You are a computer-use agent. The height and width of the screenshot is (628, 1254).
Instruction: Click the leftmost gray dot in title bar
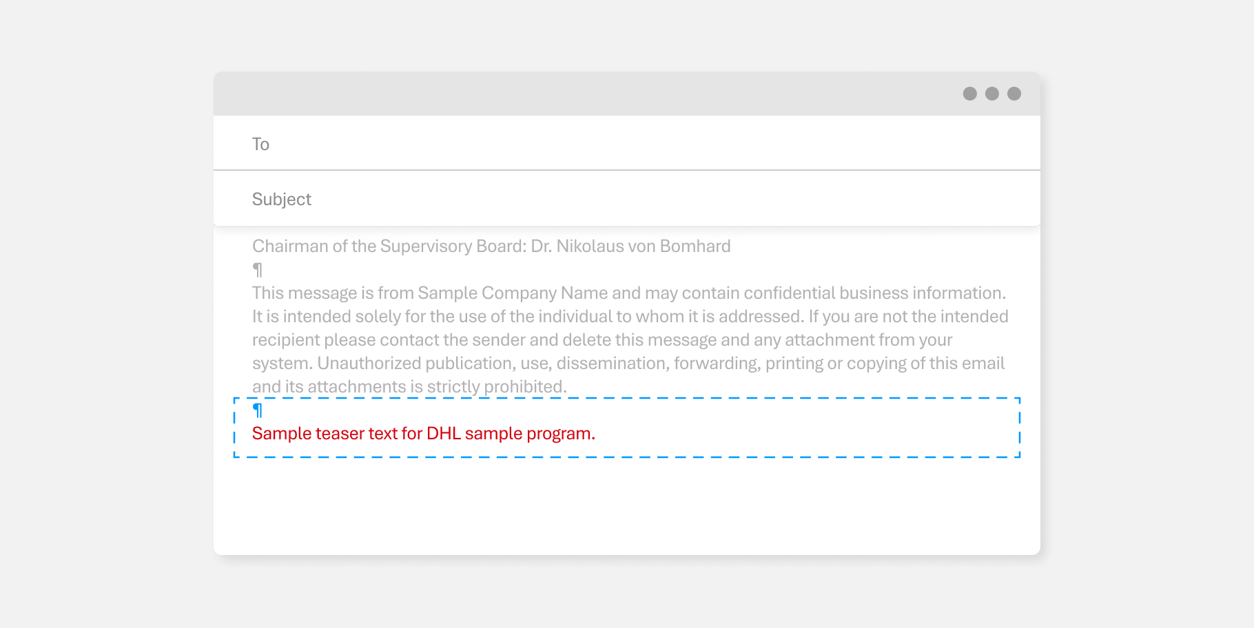(x=969, y=94)
